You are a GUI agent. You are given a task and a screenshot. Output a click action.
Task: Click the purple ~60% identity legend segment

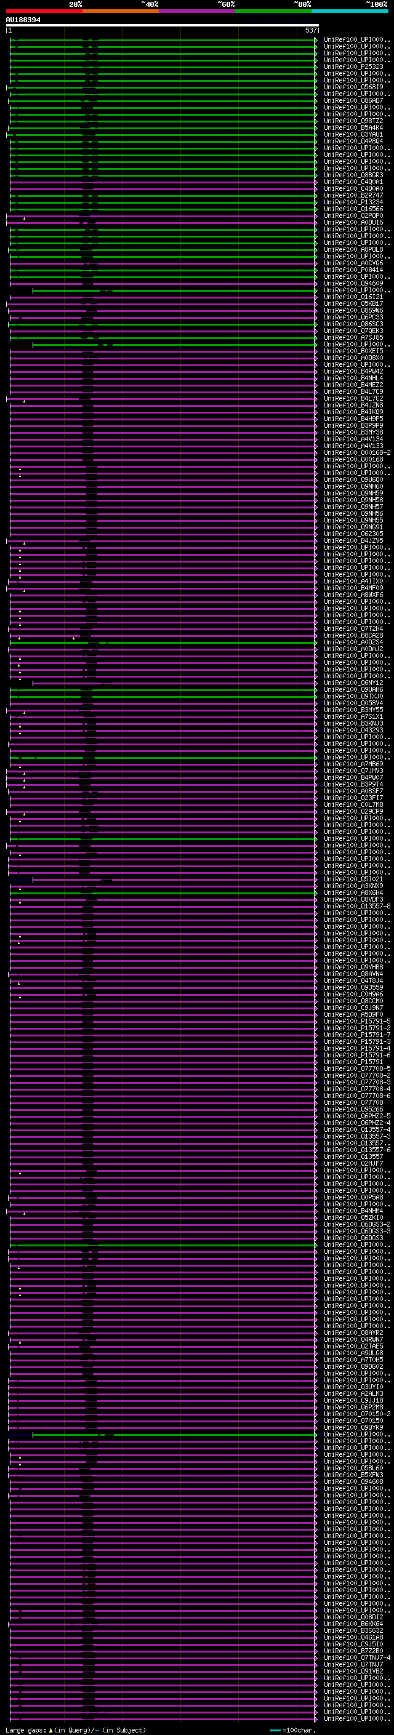click(198, 11)
